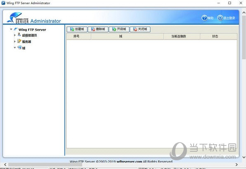Click the horizontal scrollbar right arrow
246x169 pixels.
237,164
